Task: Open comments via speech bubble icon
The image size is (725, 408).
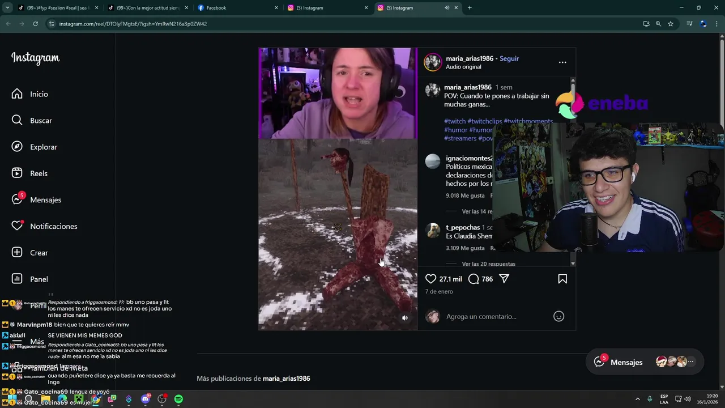Action: click(474, 279)
